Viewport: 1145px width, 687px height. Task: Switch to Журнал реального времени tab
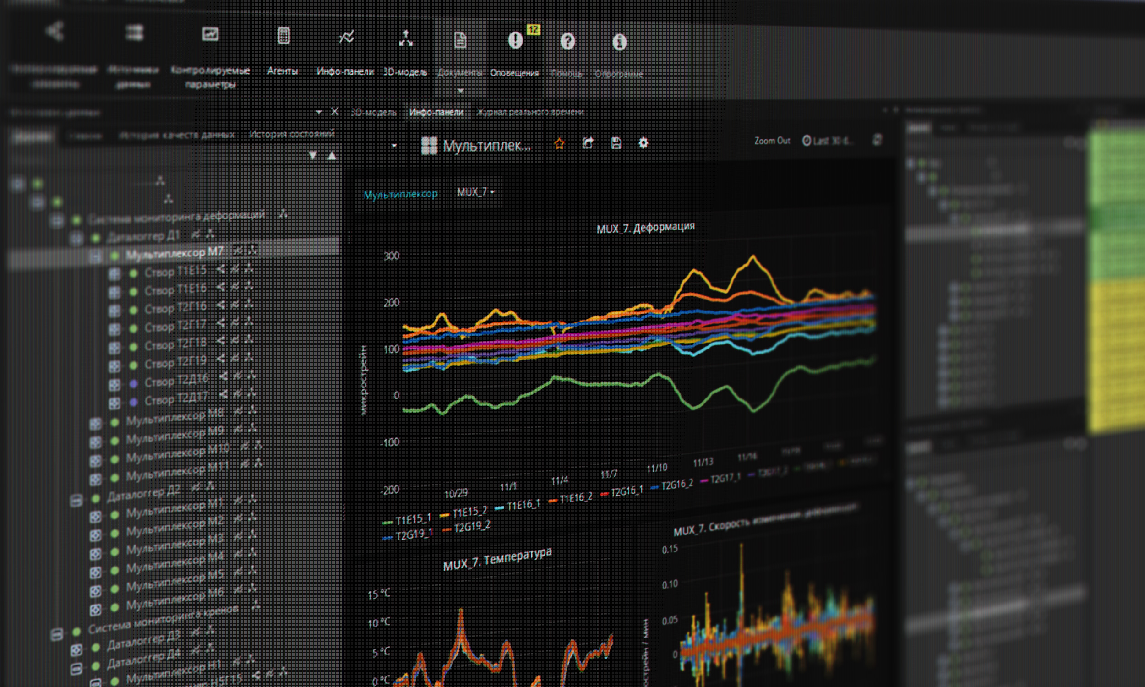point(529,112)
